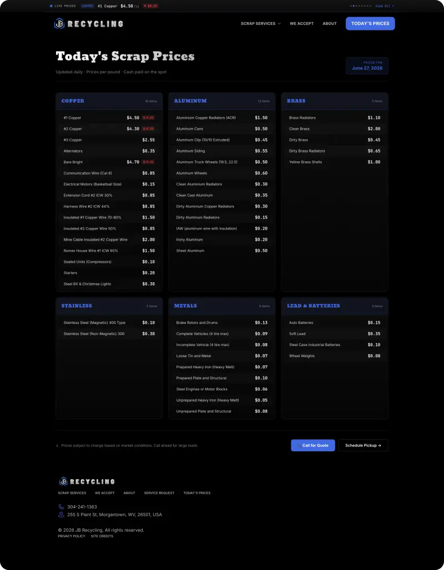444x570 pixels.
Task: Click Romex House Wire #1 ICW 60%
Action: pos(109,251)
